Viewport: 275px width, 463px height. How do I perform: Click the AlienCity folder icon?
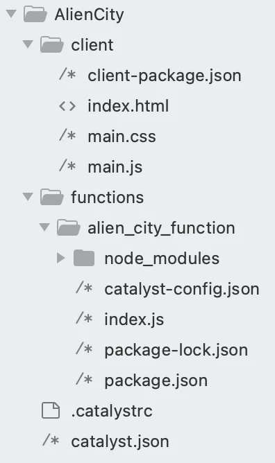(35, 14)
